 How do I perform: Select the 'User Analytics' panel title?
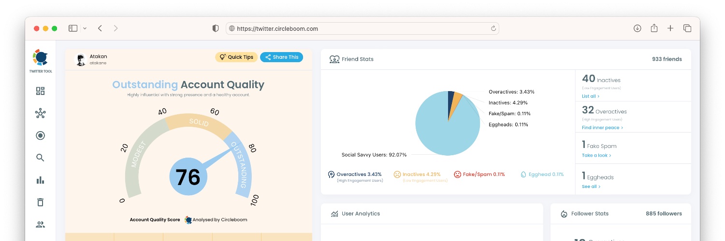[x=361, y=214]
